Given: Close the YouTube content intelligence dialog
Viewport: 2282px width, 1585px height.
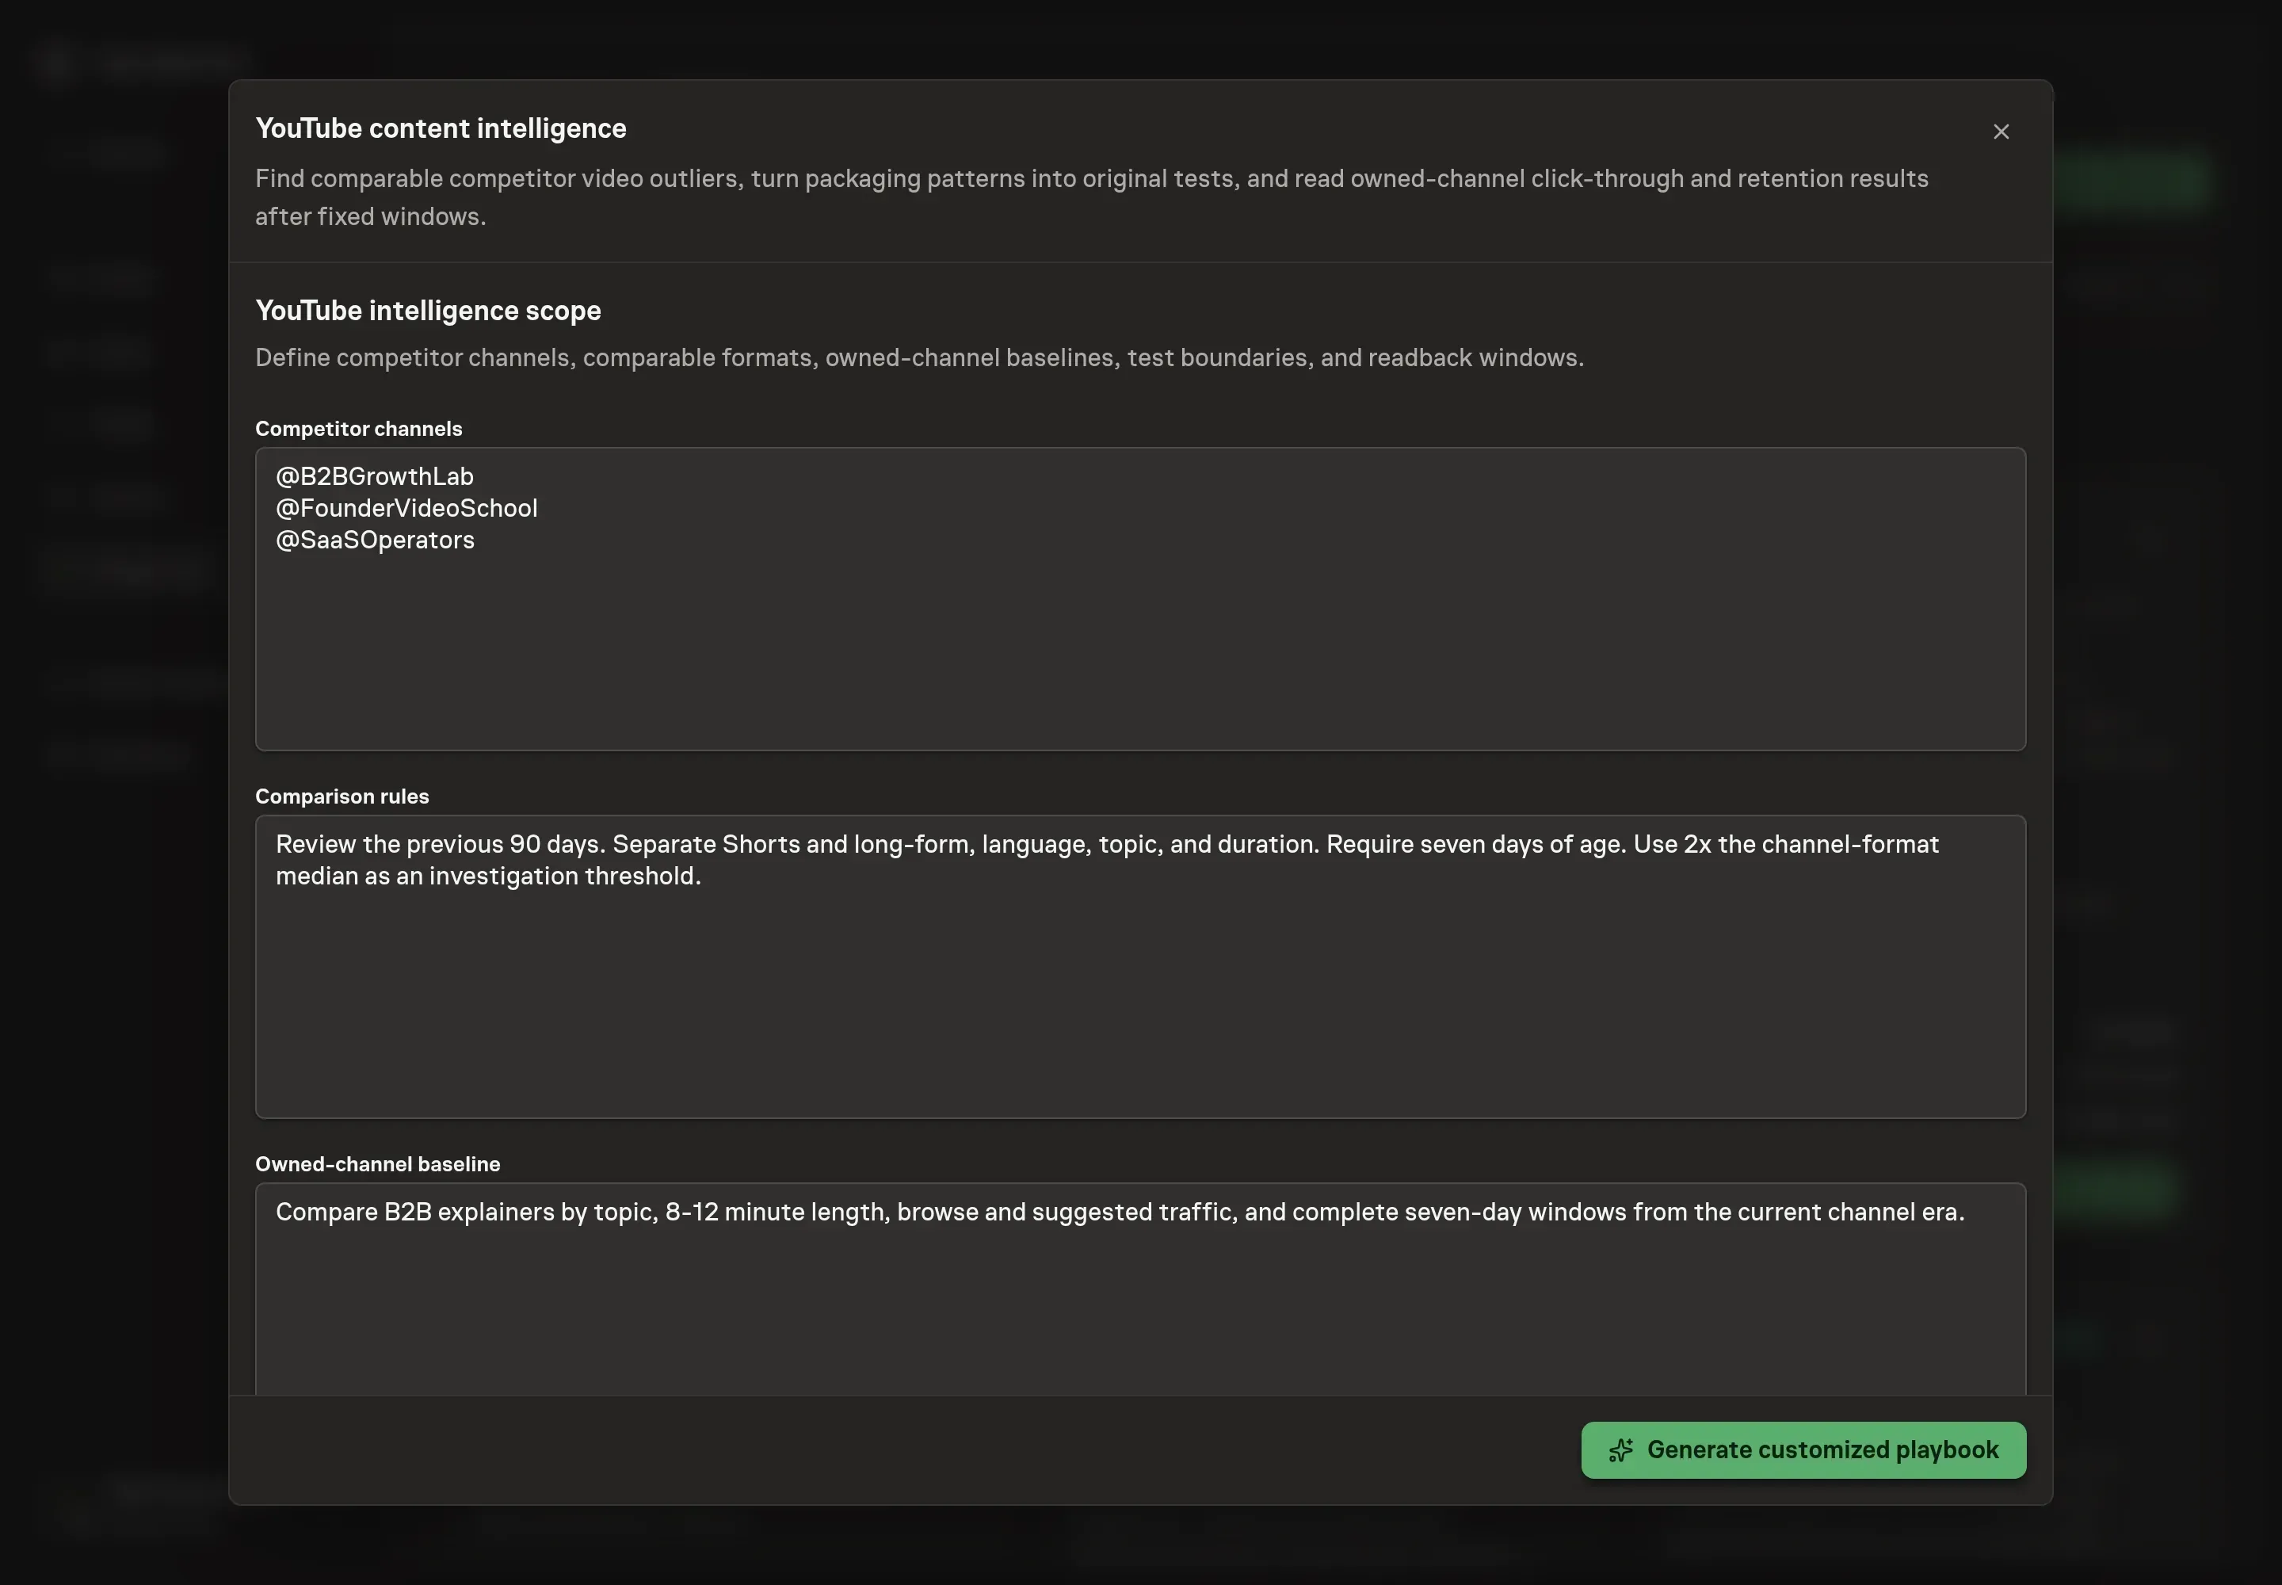Looking at the screenshot, I should pyautogui.click(x=2001, y=132).
